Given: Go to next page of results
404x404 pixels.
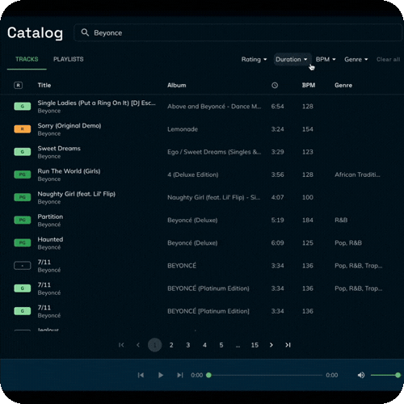Looking at the screenshot, I should click(271, 345).
